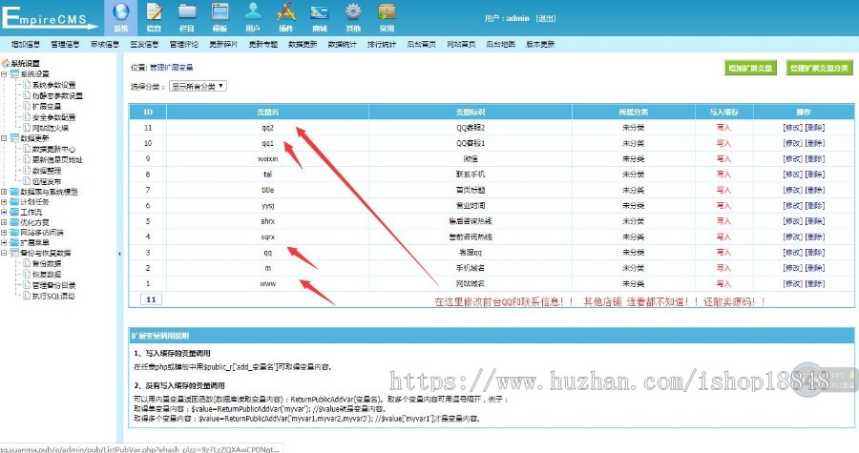Open 远程发布 in the sidebar tree

pos(47,181)
